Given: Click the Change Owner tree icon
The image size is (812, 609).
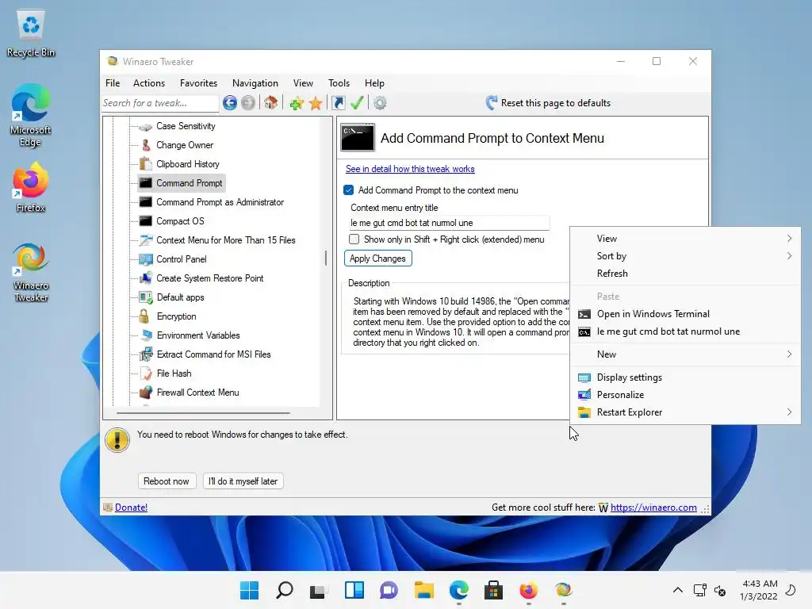Looking at the screenshot, I should (x=146, y=145).
